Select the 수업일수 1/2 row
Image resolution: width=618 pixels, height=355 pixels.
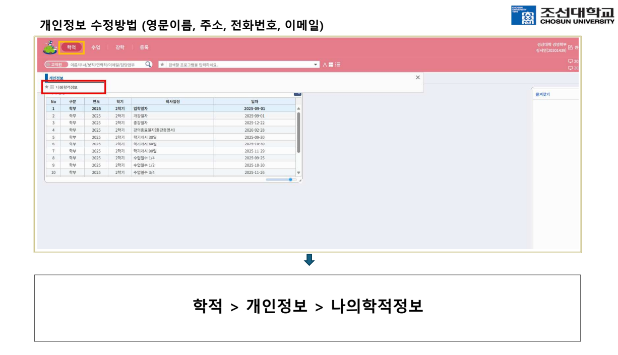170,165
